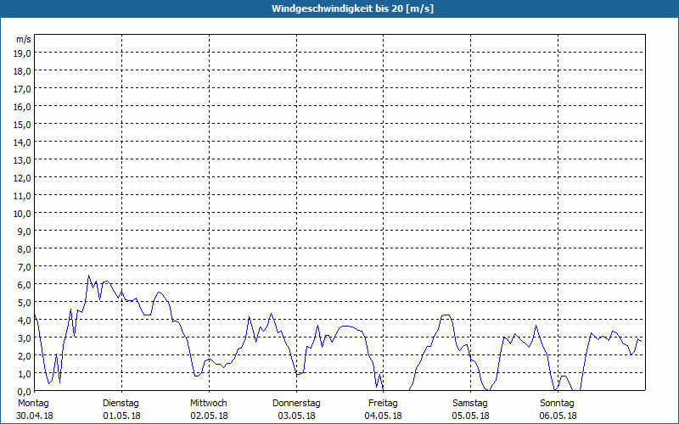This screenshot has width=679, height=424.
Task: Click the 1,0 axis label
Action: [25, 374]
